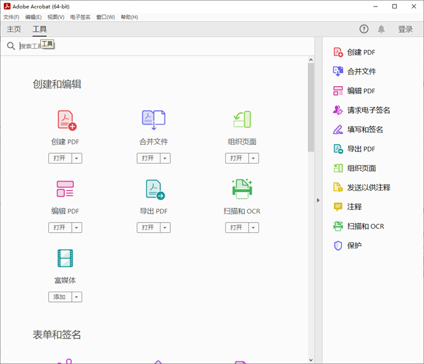Select 保护 shield icon in sidebar

[x=338, y=245]
